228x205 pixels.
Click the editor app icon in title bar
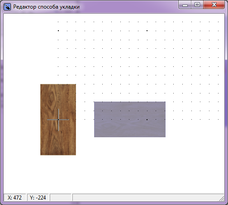pos(7,7)
